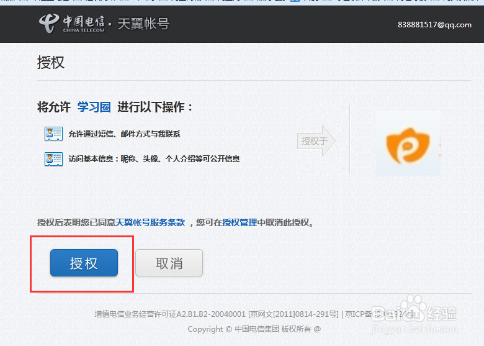484x346 pixels.
Task: Select the 访问基本信息 permission text line
Action: (154, 159)
